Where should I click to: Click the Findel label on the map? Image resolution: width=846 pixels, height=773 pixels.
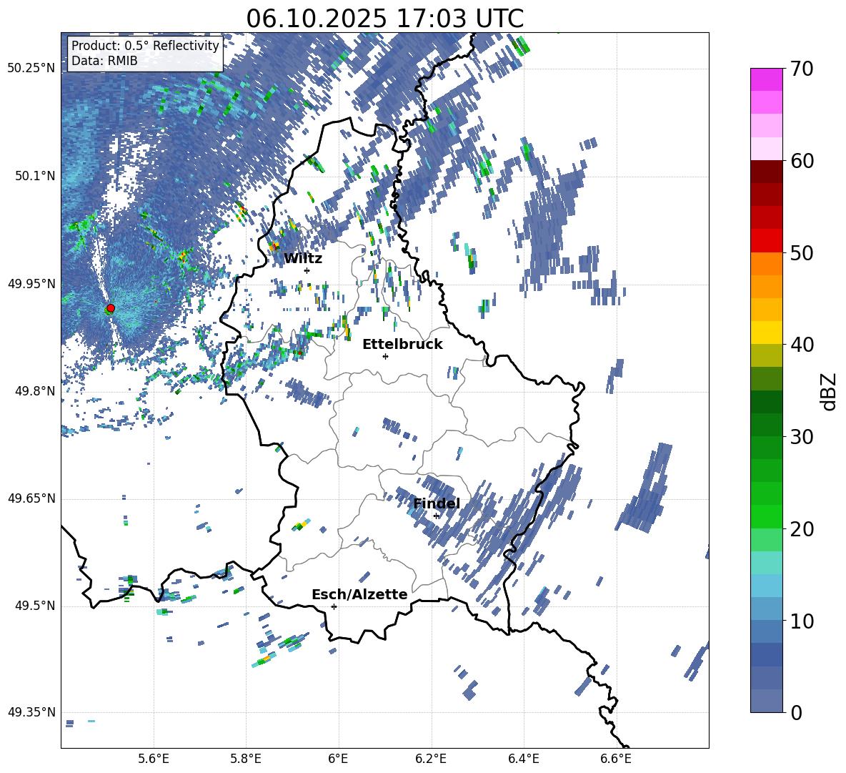tap(437, 503)
